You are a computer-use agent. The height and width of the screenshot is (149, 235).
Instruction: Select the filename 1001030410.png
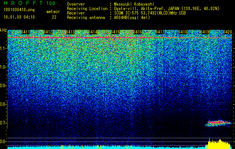19,10
